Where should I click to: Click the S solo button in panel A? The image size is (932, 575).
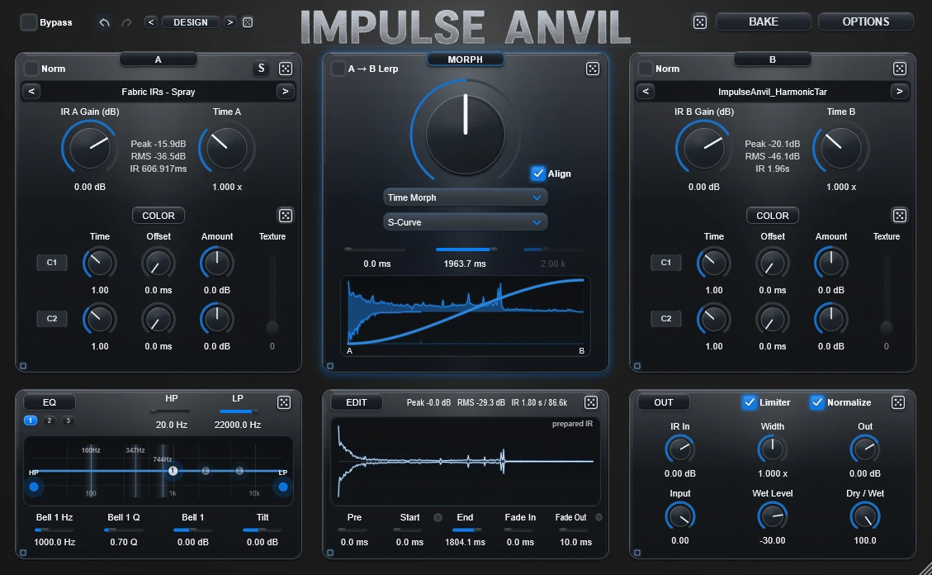click(261, 69)
